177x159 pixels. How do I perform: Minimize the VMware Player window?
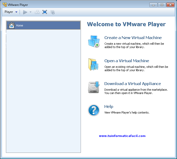point(153,5)
